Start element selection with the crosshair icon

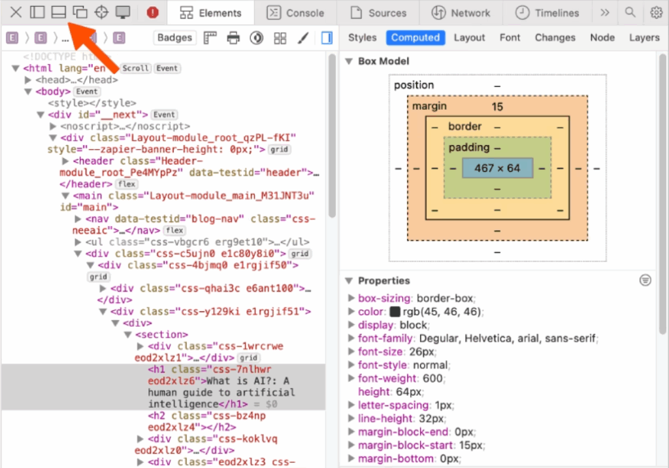(101, 12)
